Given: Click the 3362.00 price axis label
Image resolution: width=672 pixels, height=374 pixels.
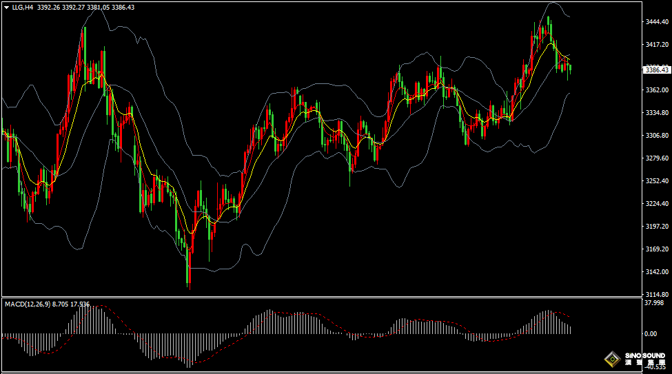Looking at the screenshot, I should point(656,90).
